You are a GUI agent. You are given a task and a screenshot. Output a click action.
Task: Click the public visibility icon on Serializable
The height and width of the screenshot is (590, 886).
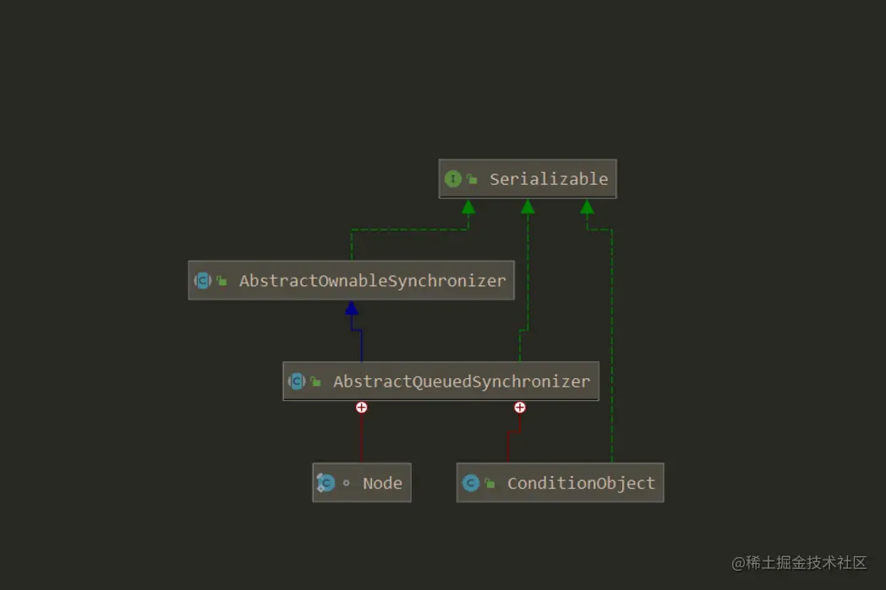pos(472,180)
